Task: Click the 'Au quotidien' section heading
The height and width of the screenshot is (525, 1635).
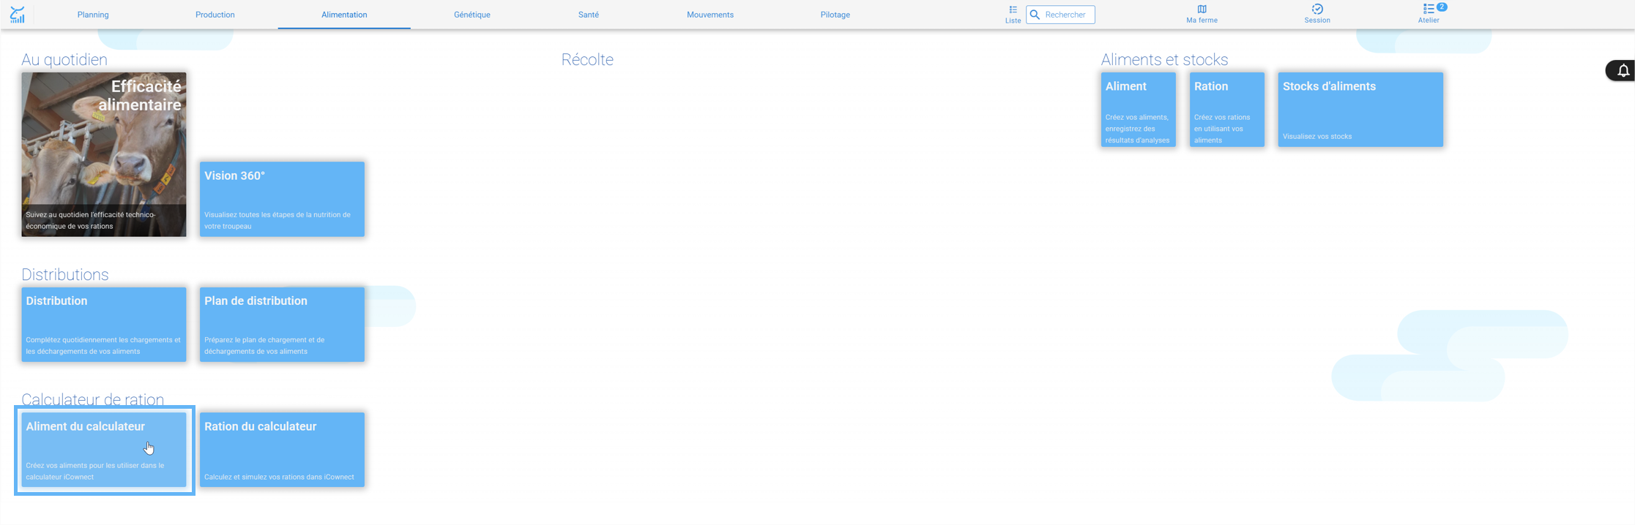Action: click(64, 60)
